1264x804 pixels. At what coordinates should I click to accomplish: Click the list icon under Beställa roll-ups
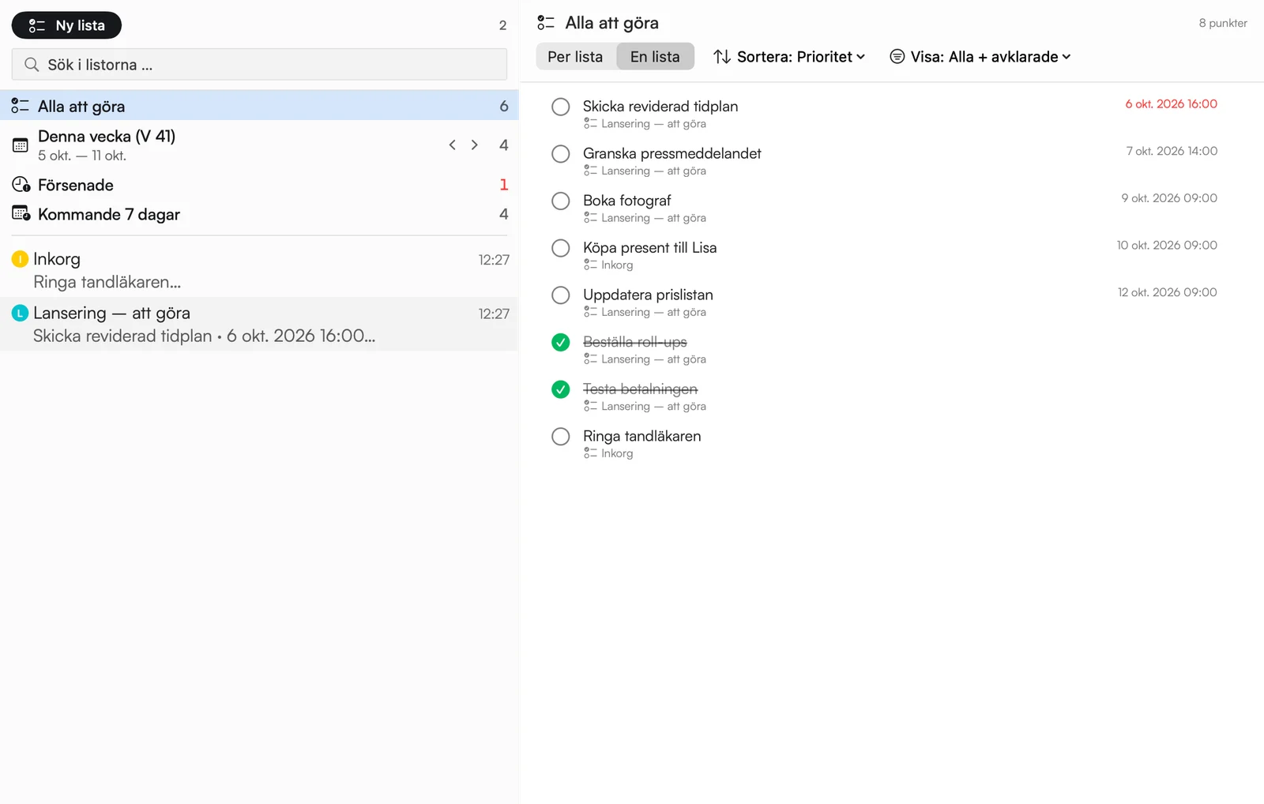pyautogui.click(x=590, y=359)
